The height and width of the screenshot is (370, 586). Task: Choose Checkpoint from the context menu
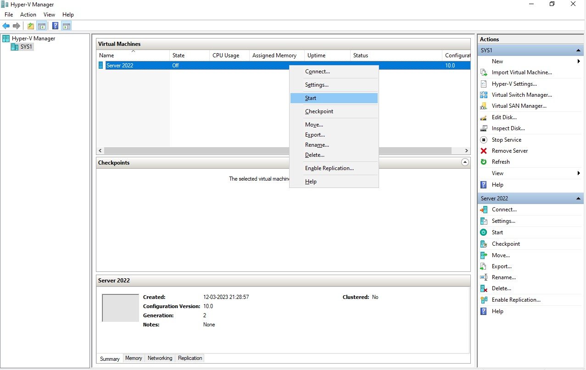click(x=334, y=111)
